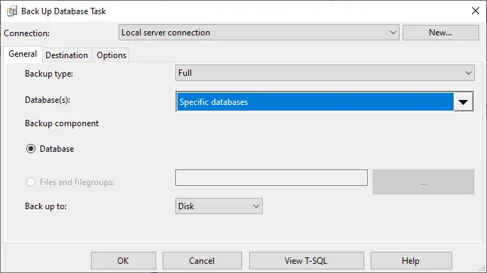487x273 pixels.
Task: Click the black arrow of the Database(s) combo
Action: (463, 102)
